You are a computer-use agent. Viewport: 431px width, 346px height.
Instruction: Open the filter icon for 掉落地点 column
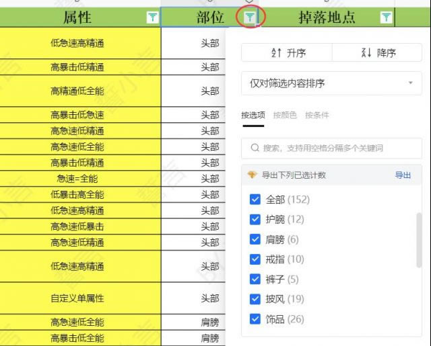coord(386,17)
